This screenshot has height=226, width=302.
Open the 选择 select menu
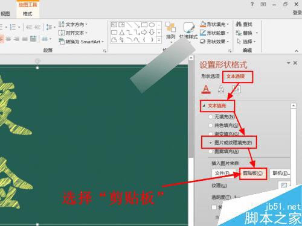[246, 42]
